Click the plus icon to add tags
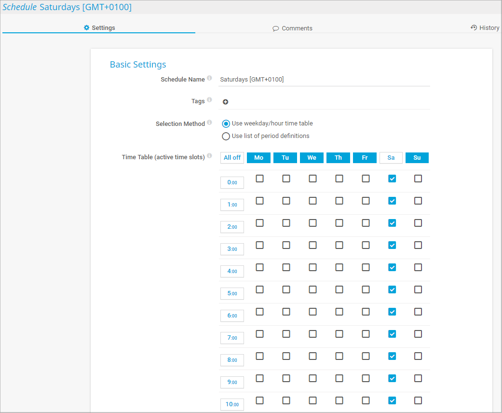The image size is (502, 413). pos(225,102)
